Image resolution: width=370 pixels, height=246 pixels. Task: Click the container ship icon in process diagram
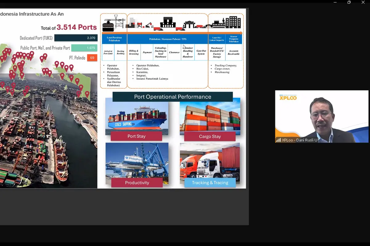point(109,25)
